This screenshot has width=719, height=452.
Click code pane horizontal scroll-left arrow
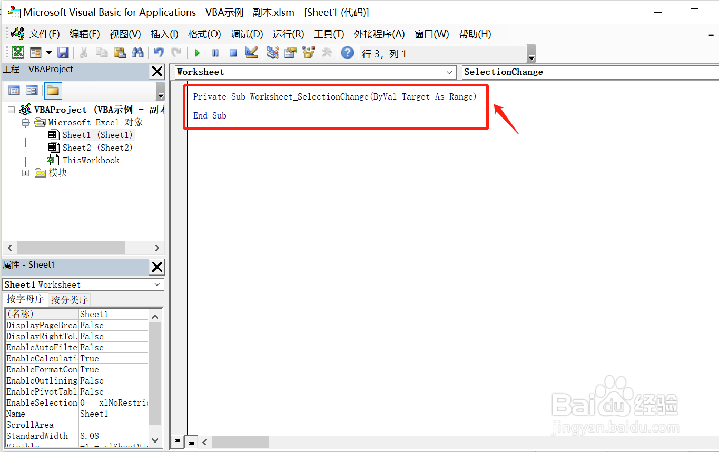[x=205, y=442]
